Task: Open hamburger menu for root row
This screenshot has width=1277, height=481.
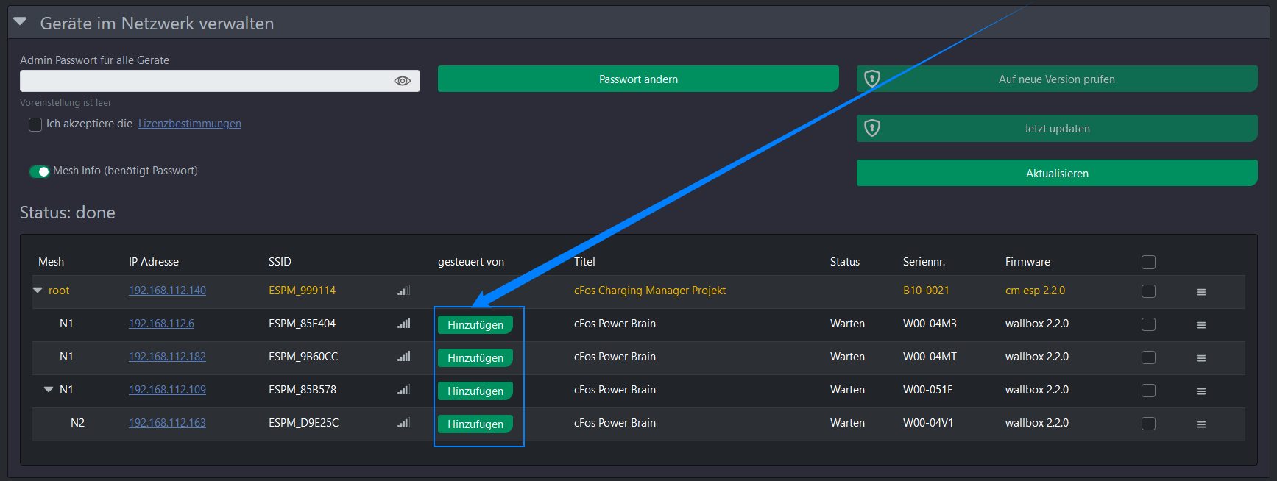Action: (x=1201, y=292)
